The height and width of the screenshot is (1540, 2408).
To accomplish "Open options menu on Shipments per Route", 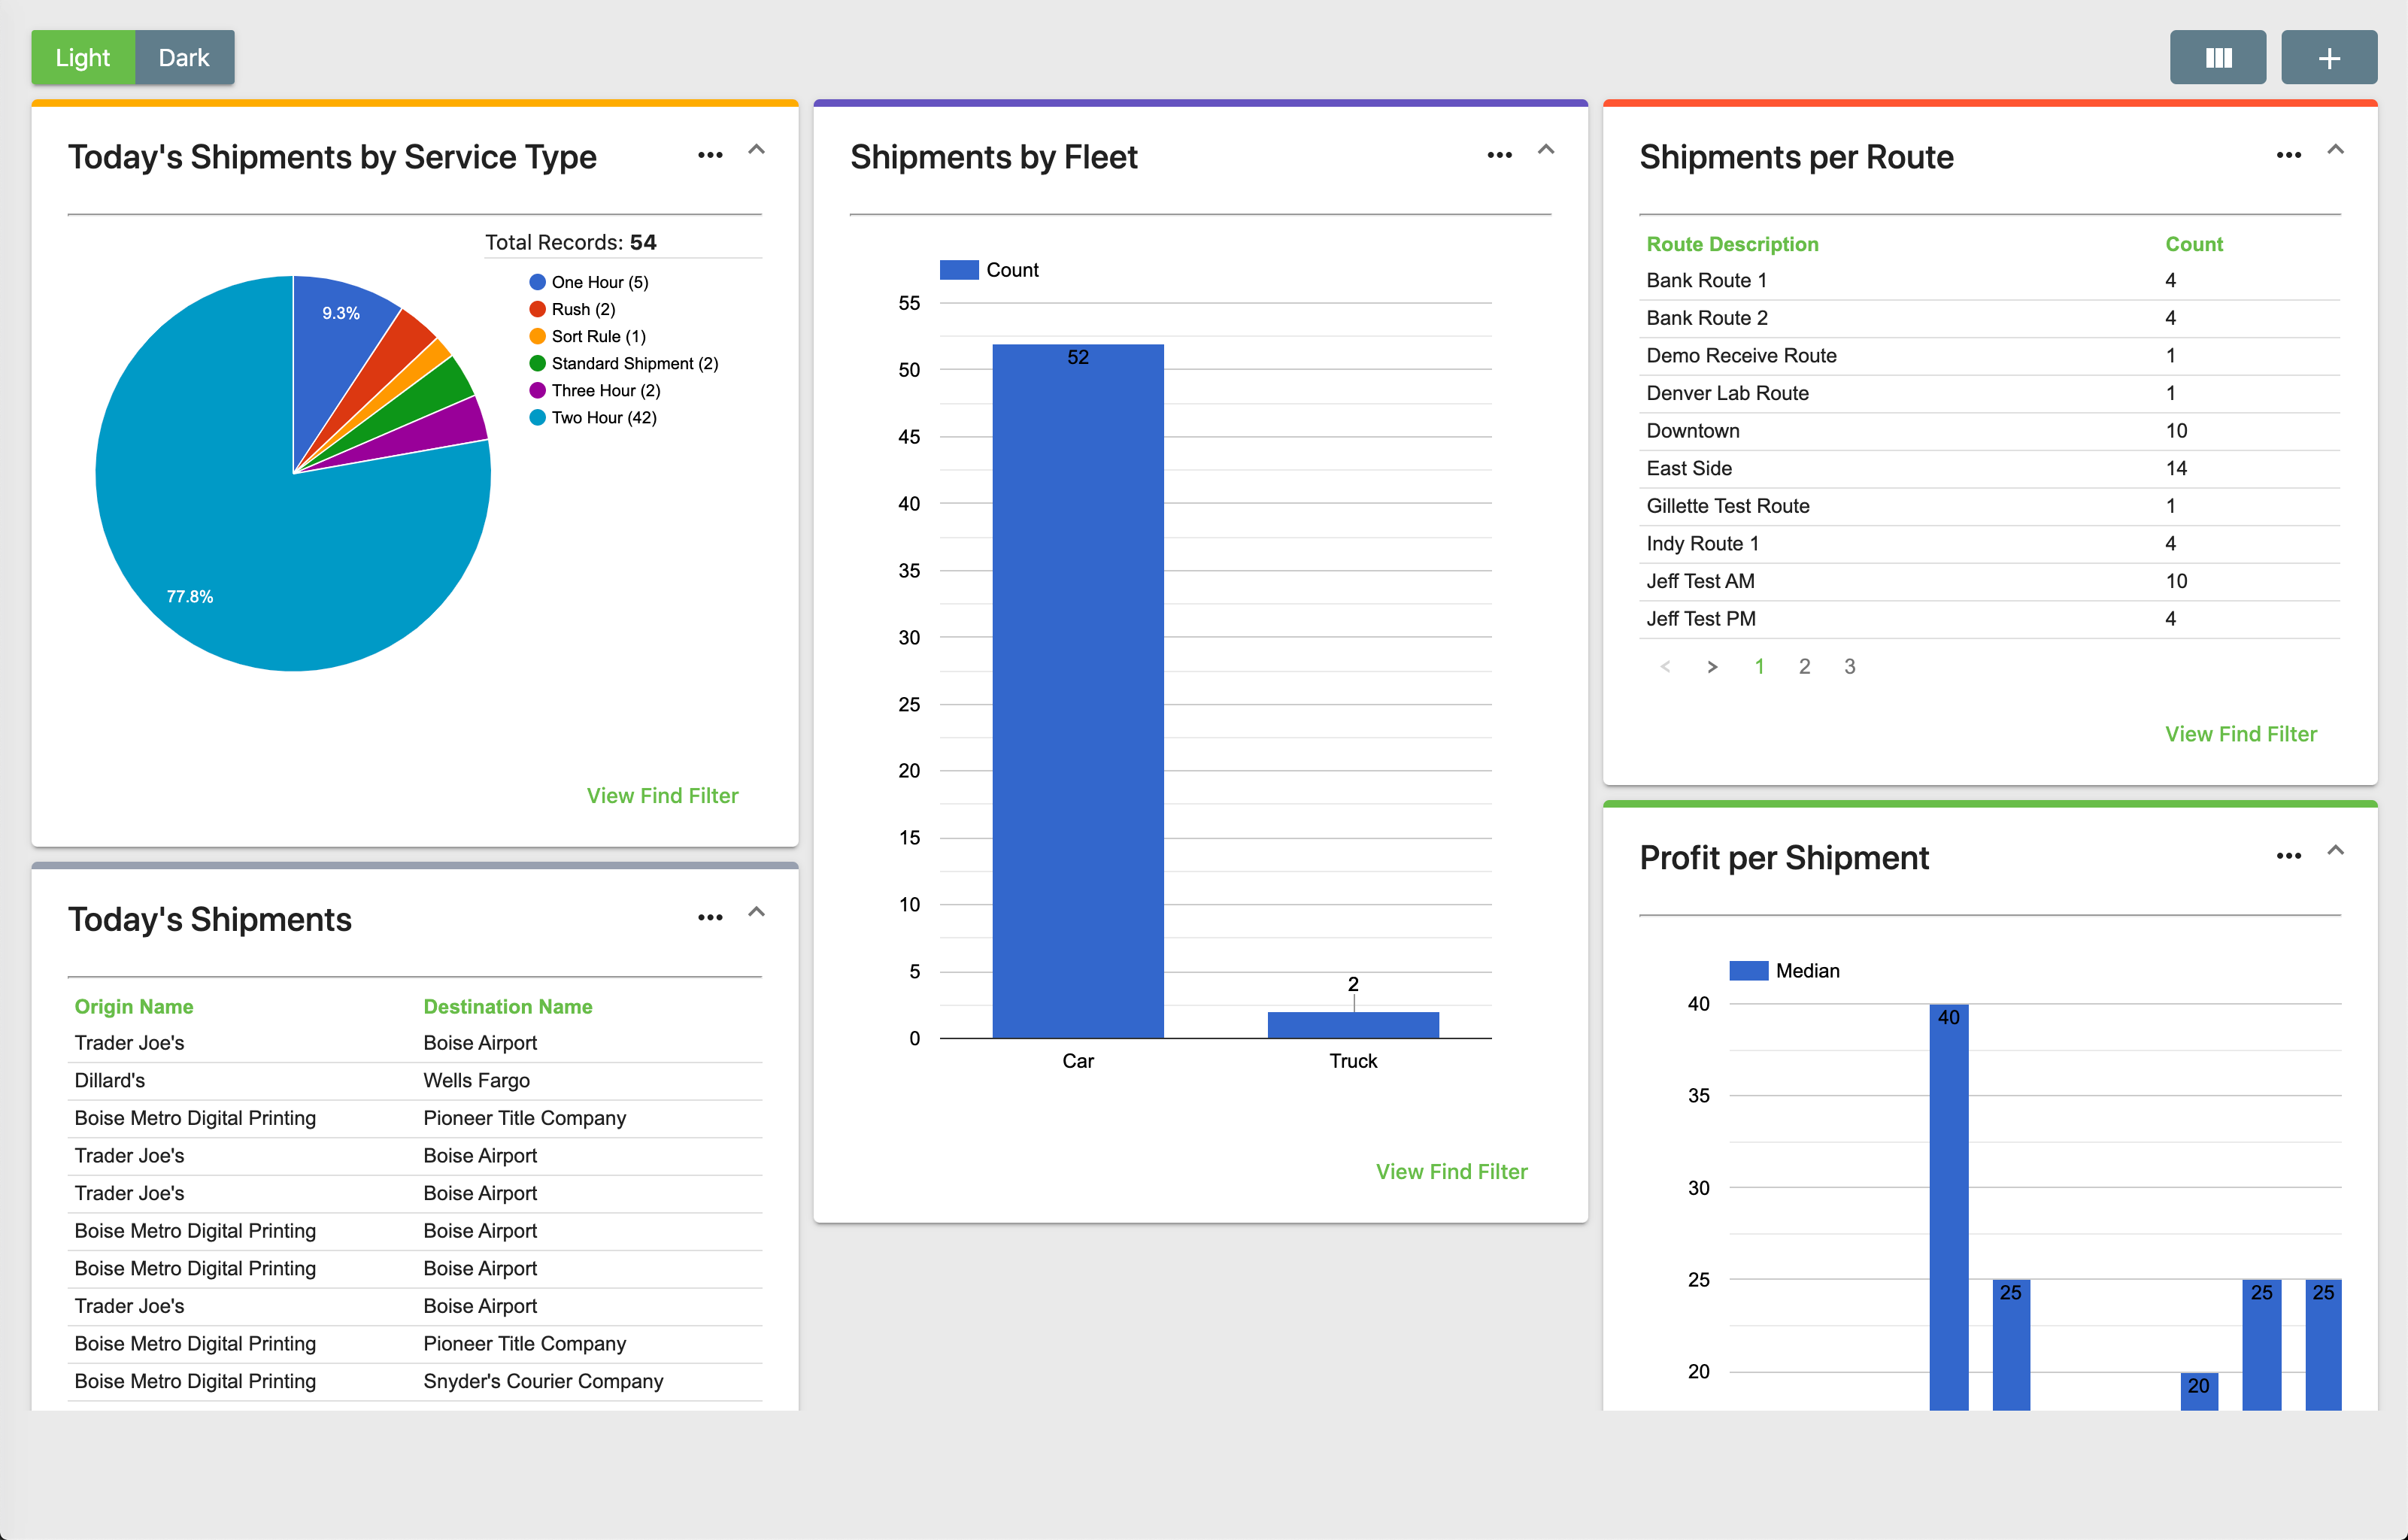I will click(2290, 155).
